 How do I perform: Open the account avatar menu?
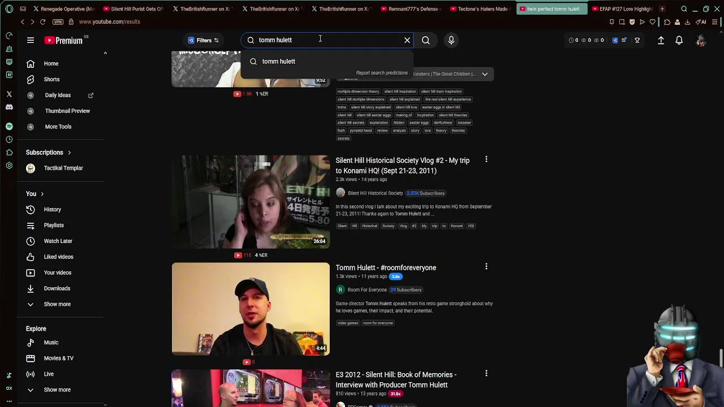point(701,40)
